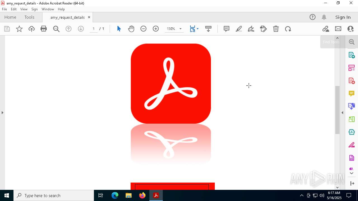Click the Save file icon

click(x=7, y=29)
